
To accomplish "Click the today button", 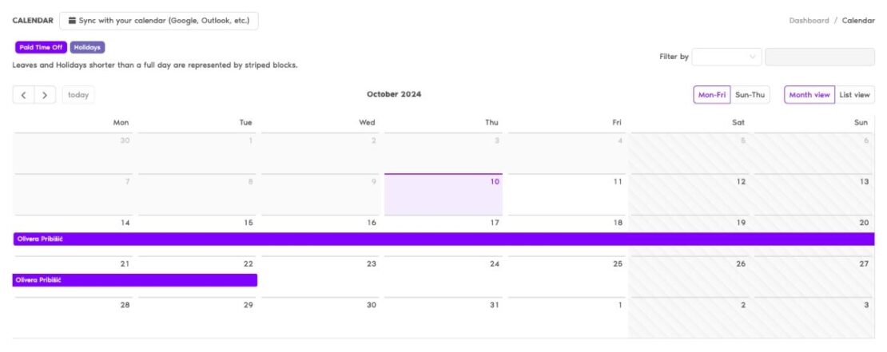I will coord(78,95).
